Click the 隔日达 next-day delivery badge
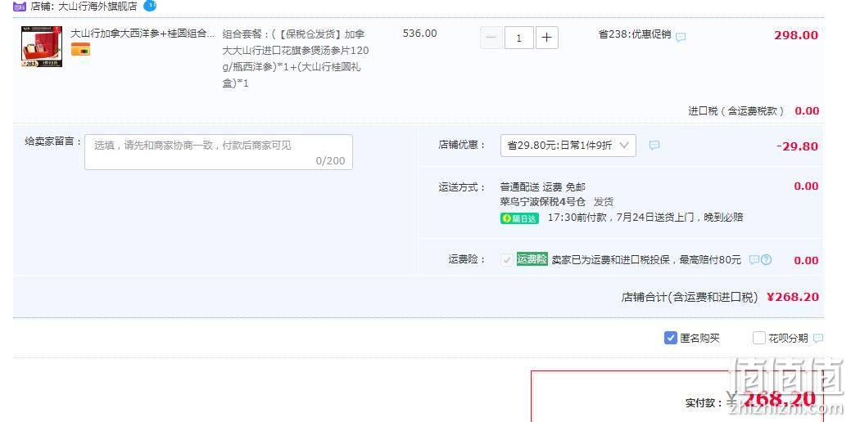Screen dimensions: 851x422 click(519, 218)
